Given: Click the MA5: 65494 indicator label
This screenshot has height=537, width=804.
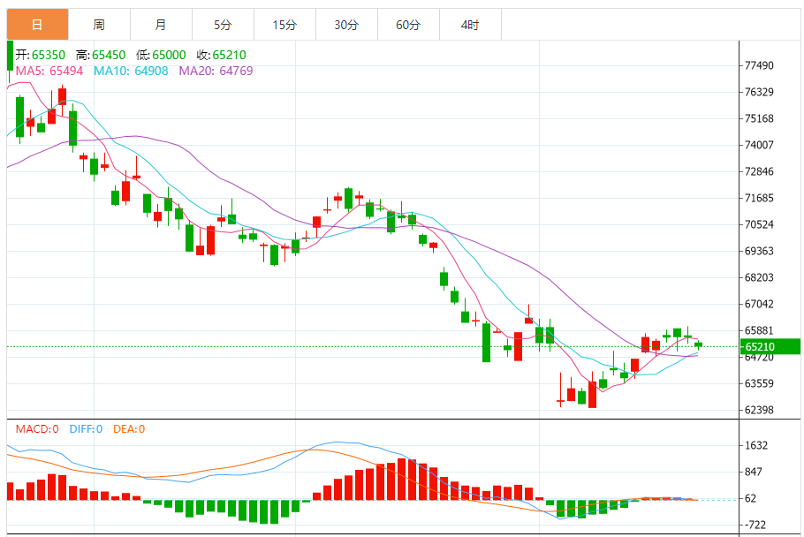Looking at the screenshot, I should (x=49, y=71).
